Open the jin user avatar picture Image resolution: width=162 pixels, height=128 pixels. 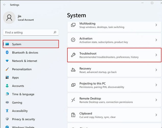[x=9, y=18]
